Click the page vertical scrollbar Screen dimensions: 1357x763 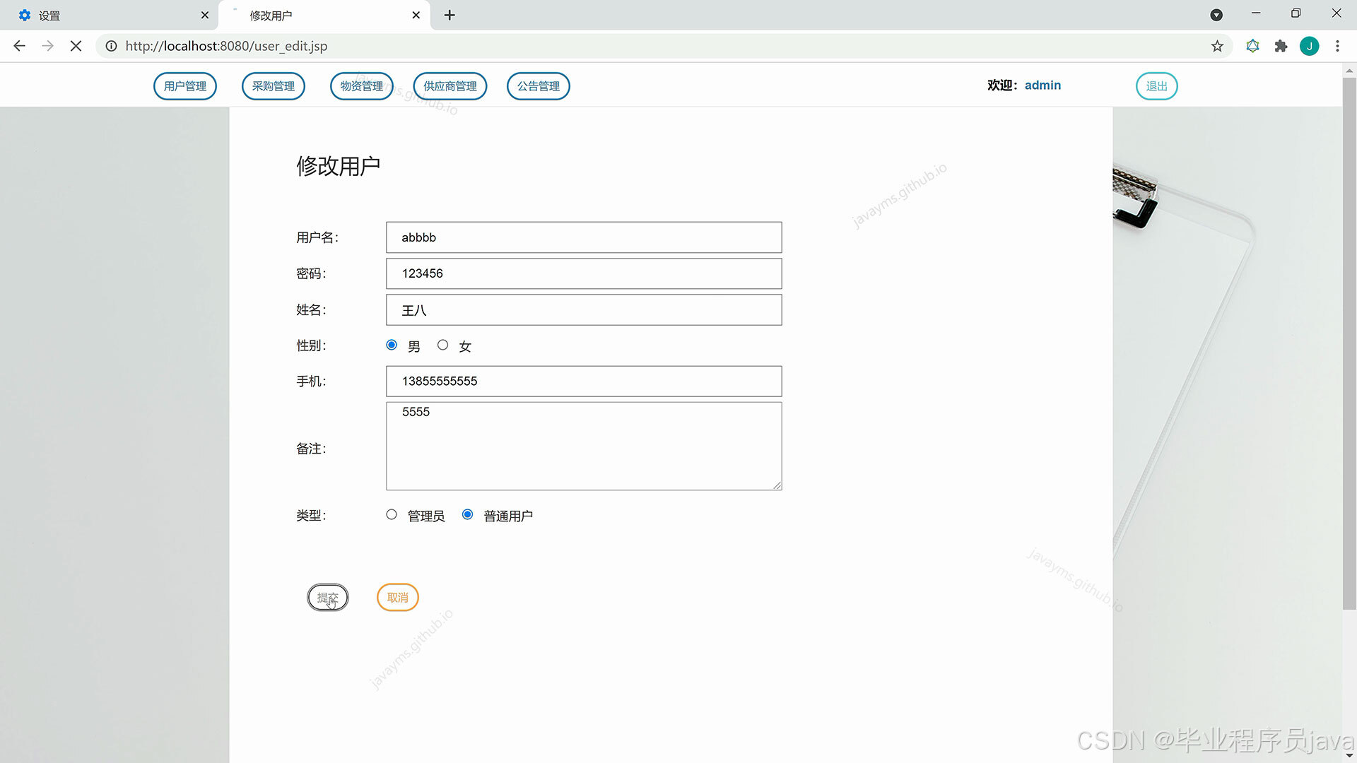click(x=1349, y=343)
